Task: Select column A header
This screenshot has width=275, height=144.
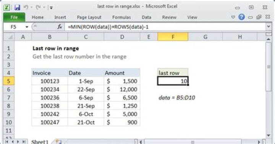Action: point(23,37)
